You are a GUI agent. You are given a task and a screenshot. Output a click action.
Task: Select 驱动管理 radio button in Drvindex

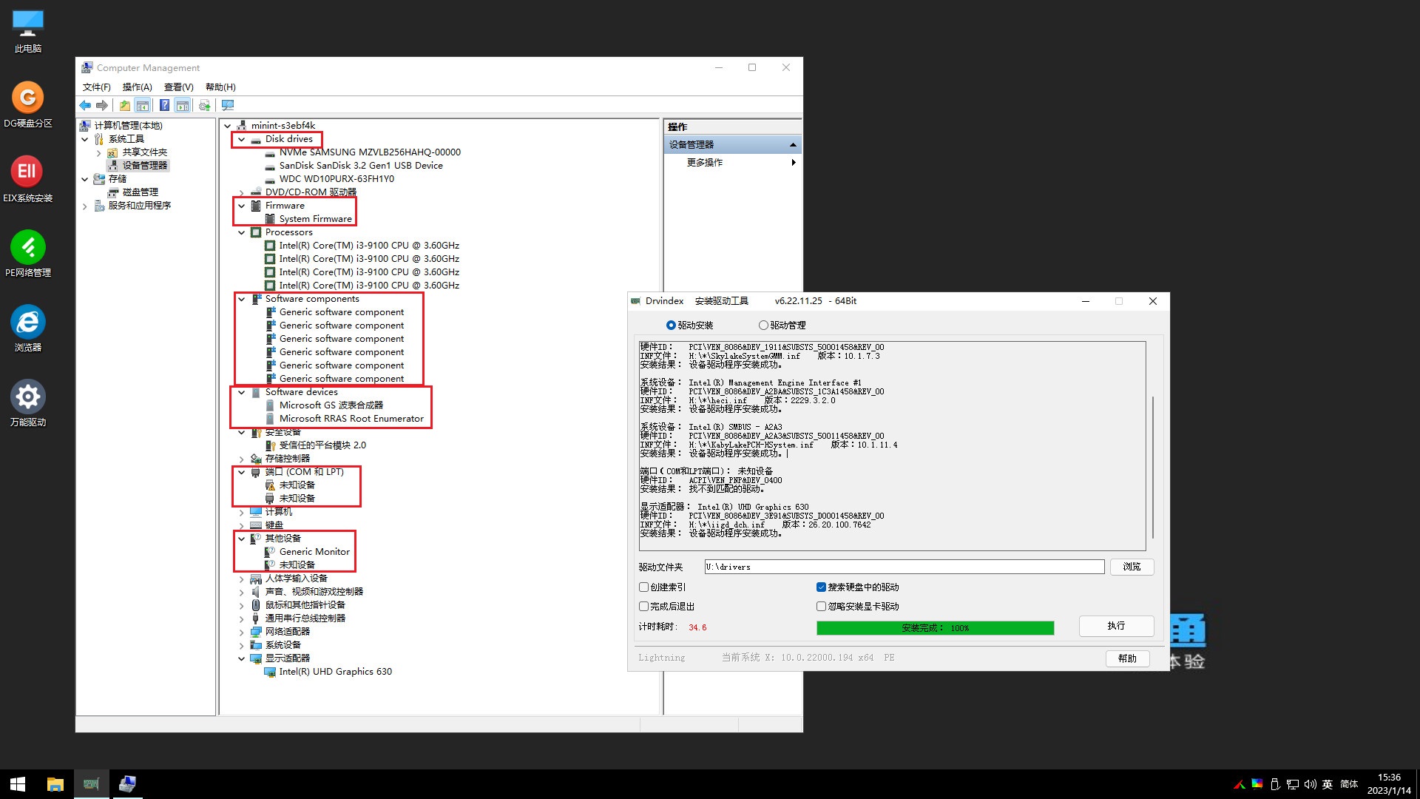764,325
